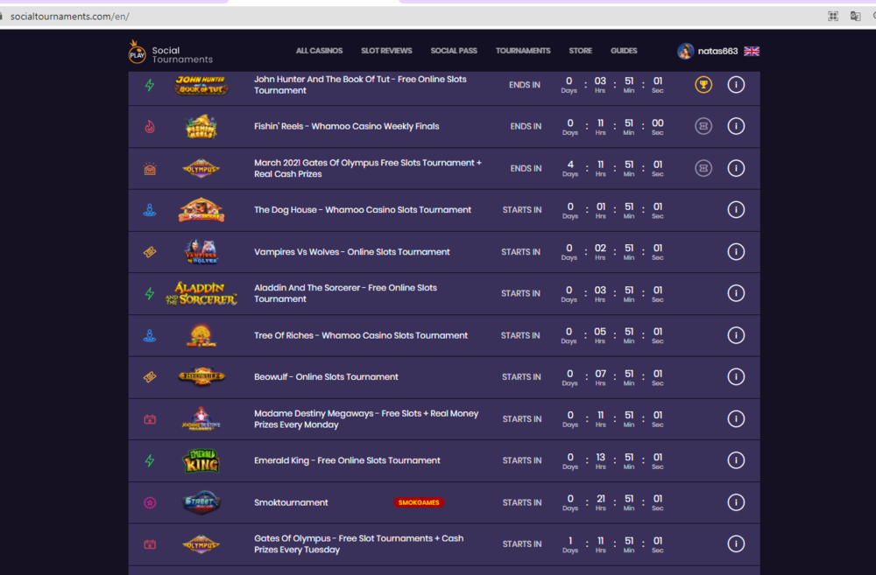Show info for Madame Destiny Megaways tournament
The height and width of the screenshot is (575, 876).
point(736,418)
